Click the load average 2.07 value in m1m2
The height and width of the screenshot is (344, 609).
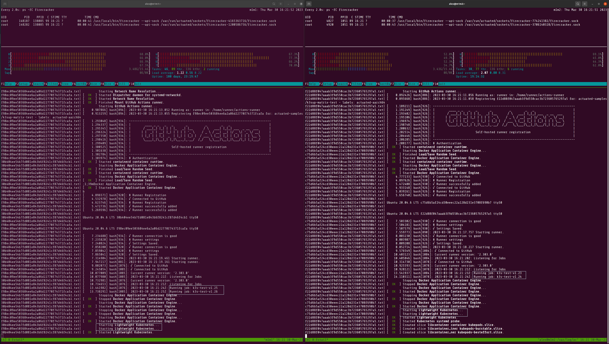coord(484,73)
